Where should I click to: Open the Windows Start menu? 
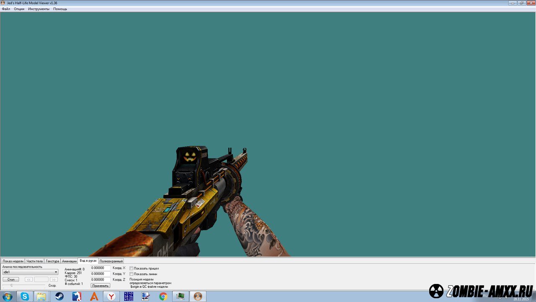(x=8, y=297)
